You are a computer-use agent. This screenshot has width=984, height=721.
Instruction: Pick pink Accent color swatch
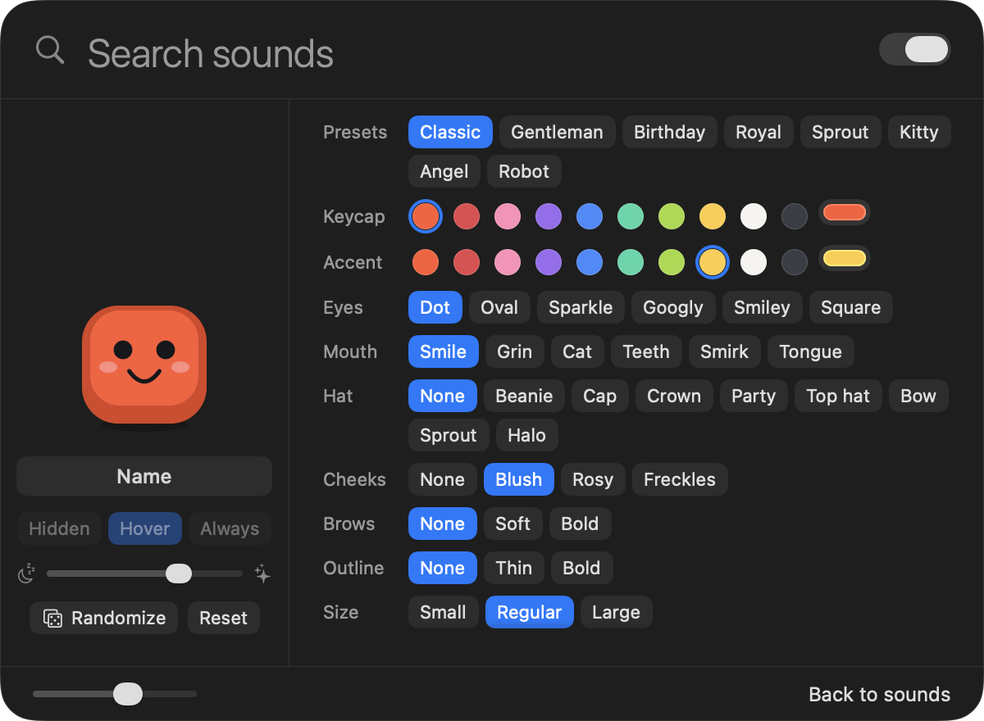point(508,262)
